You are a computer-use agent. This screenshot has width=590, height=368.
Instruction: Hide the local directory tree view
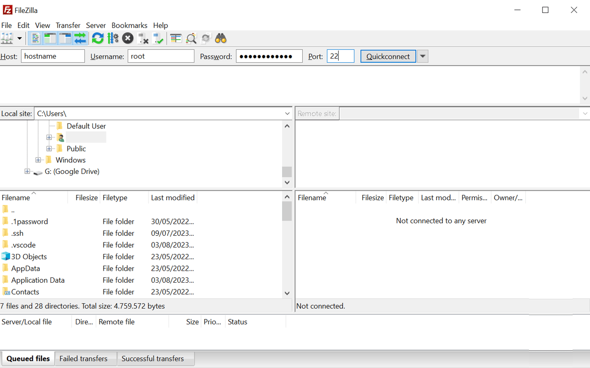point(50,38)
